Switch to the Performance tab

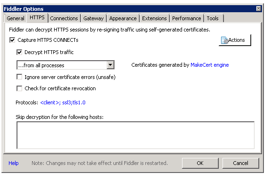pos(187,18)
